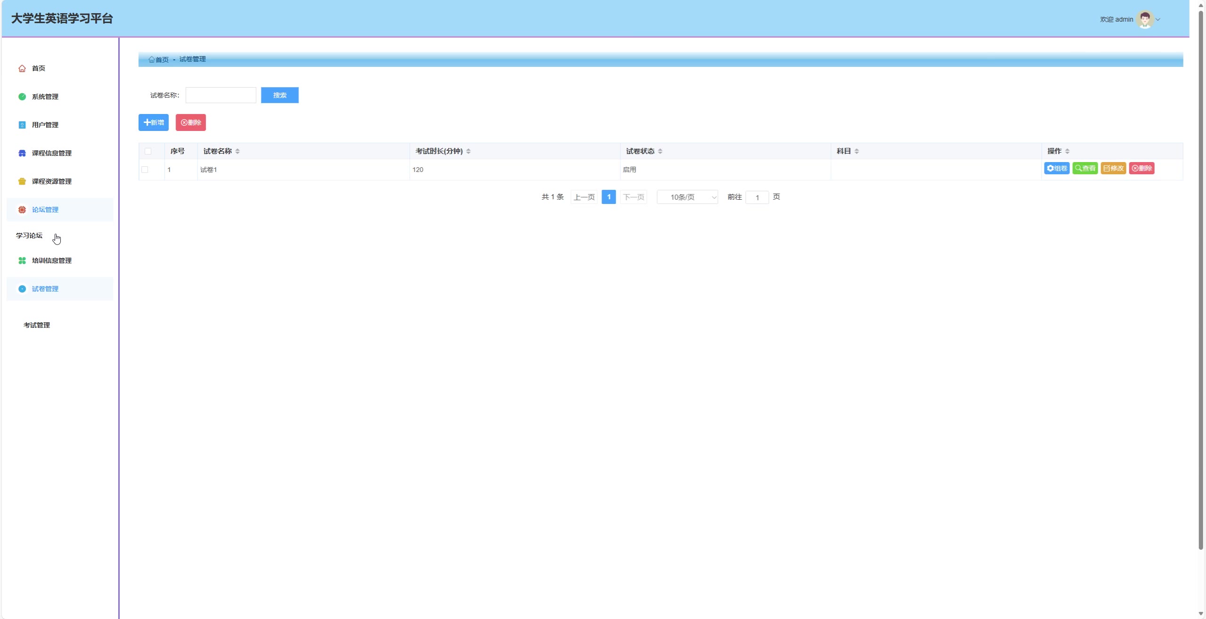Toggle the select-all checkbox in table header

click(x=148, y=151)
